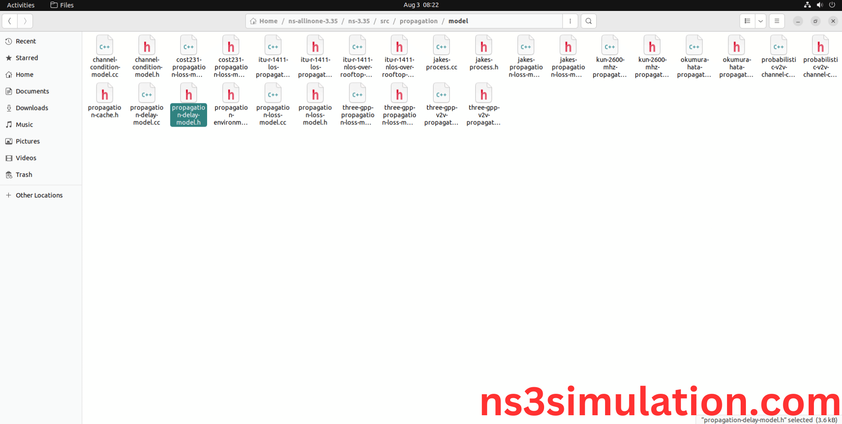
Task: Select the jakes-process.cc file icon
Action: [x=441, y=46]
